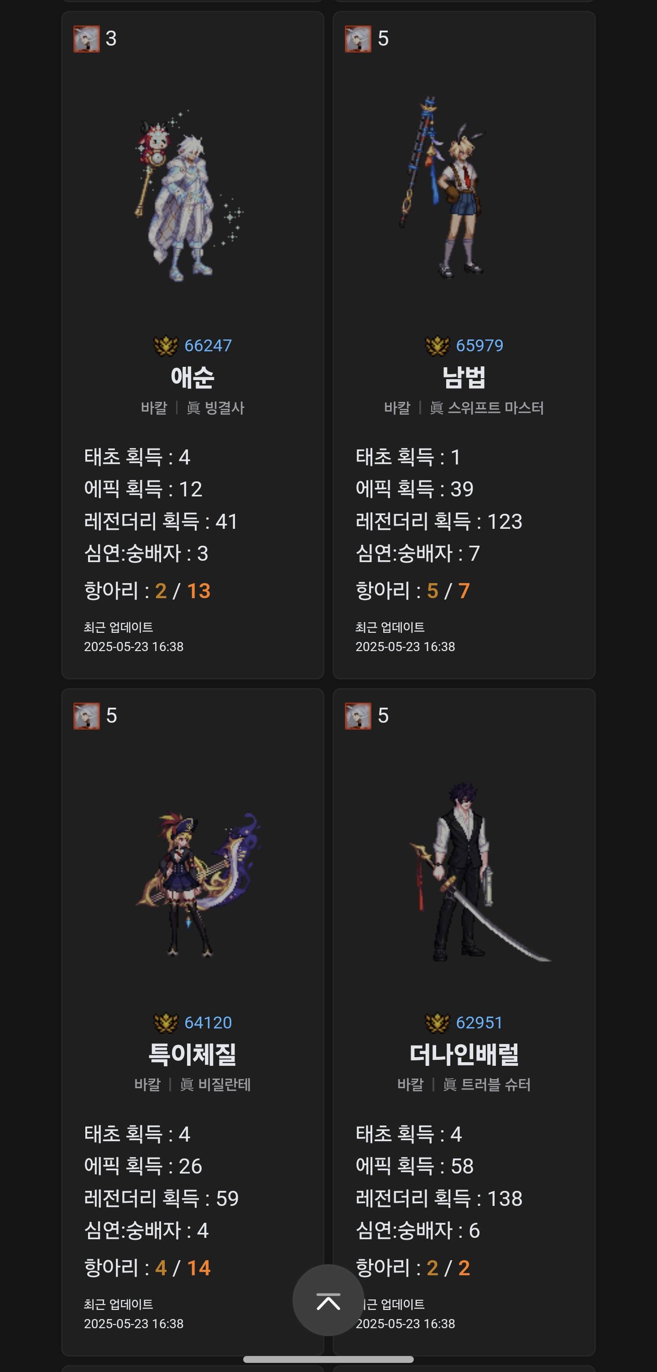The height and width of the screenshot is (1372, 657).
Task: Open the 애순 character sprite
Action: click(189, 196)
